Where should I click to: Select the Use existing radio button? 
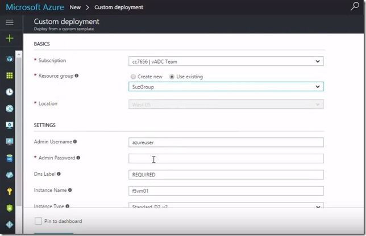pos(172,77)
